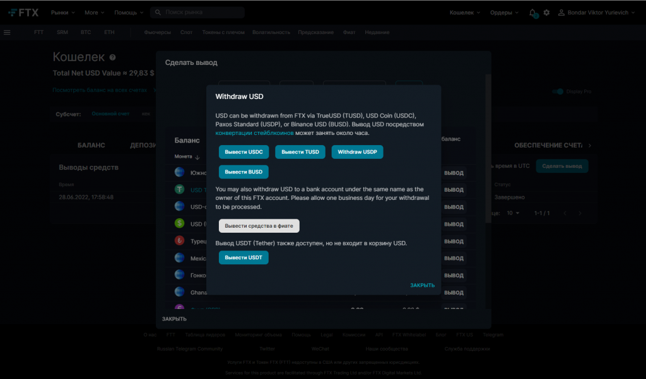Open the Комиссии footer link
The image size is (646, 379).
tap(354, 334)
